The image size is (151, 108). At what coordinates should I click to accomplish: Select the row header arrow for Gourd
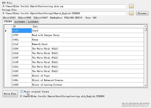click(x=8, y=31)
